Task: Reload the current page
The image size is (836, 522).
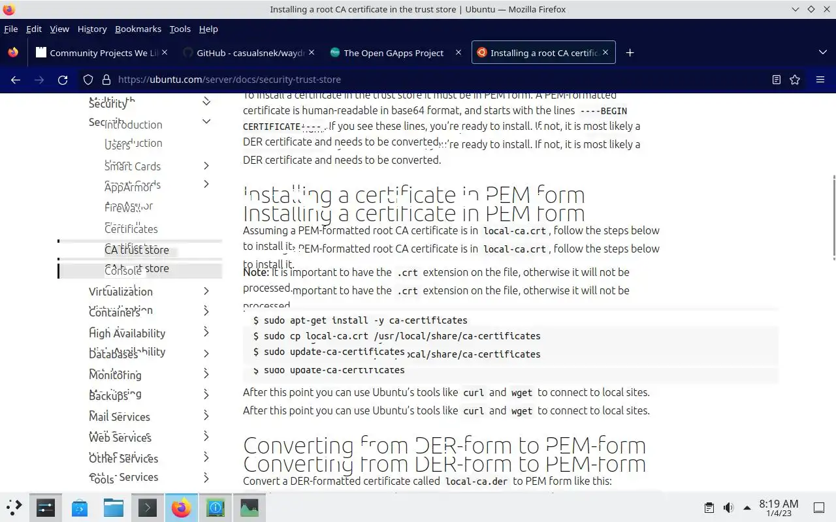Action: [x=63, y=80]
